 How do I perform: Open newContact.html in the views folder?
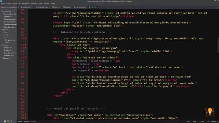pos(10,53)
